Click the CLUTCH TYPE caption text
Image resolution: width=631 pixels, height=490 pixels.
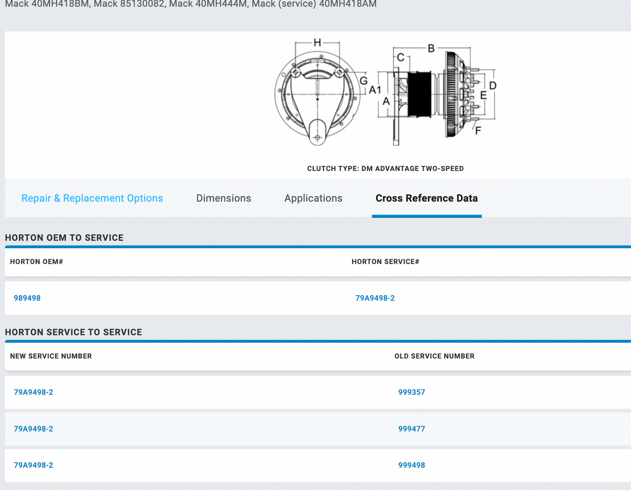[x=385, y=168]
